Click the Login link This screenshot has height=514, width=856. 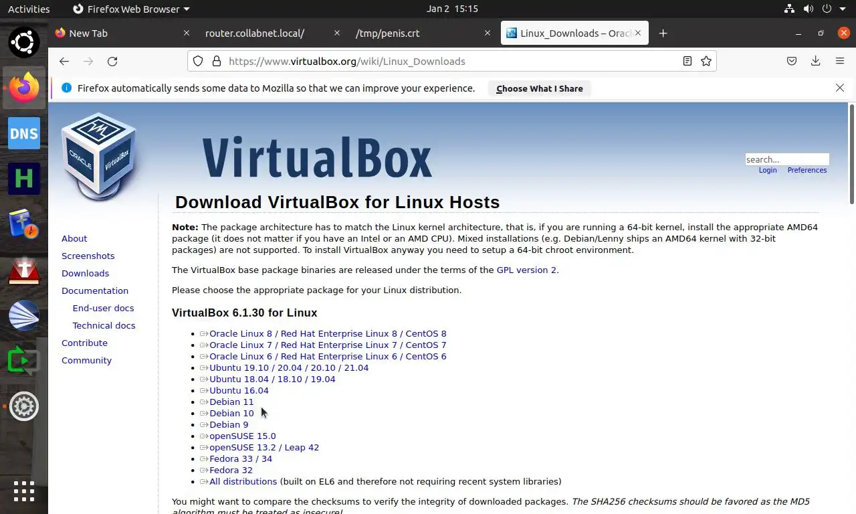point(768,170)
